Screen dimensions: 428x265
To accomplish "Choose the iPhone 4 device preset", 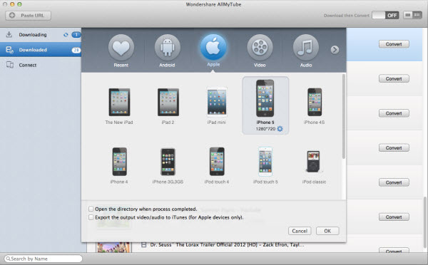I will [119, 165].
